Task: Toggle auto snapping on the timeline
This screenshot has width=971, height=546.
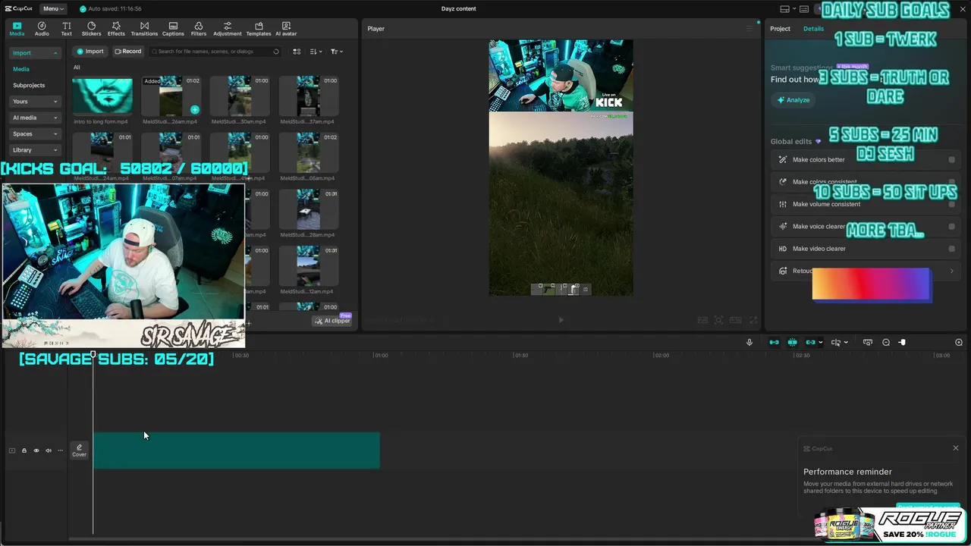Action: [792, 343]
